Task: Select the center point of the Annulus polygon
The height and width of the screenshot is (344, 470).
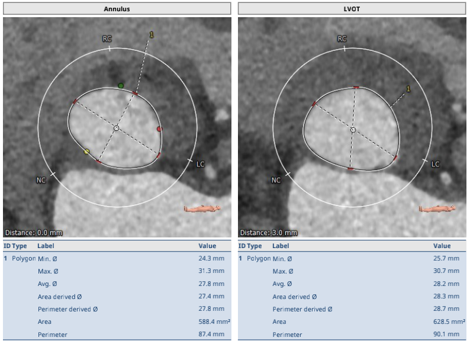Action: point(117,128)
